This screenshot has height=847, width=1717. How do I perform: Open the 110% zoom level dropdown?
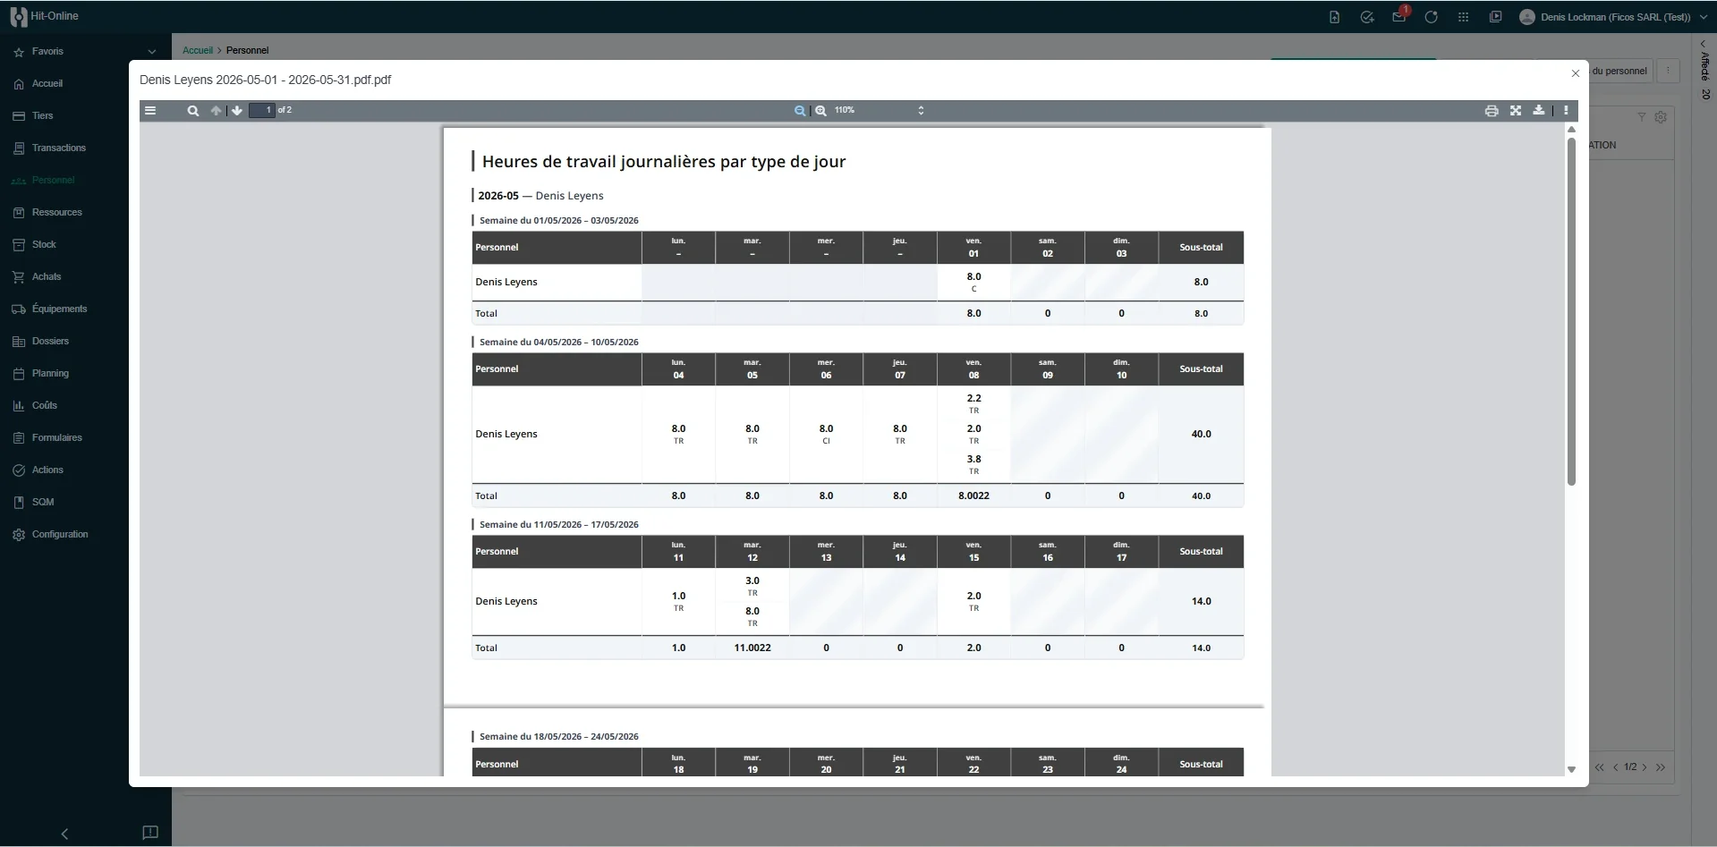[880, 111]
